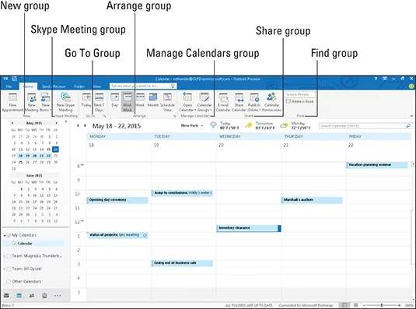The image size is (416, 309).
Task: Open the Publish Online dropdown
Action: 254,103
